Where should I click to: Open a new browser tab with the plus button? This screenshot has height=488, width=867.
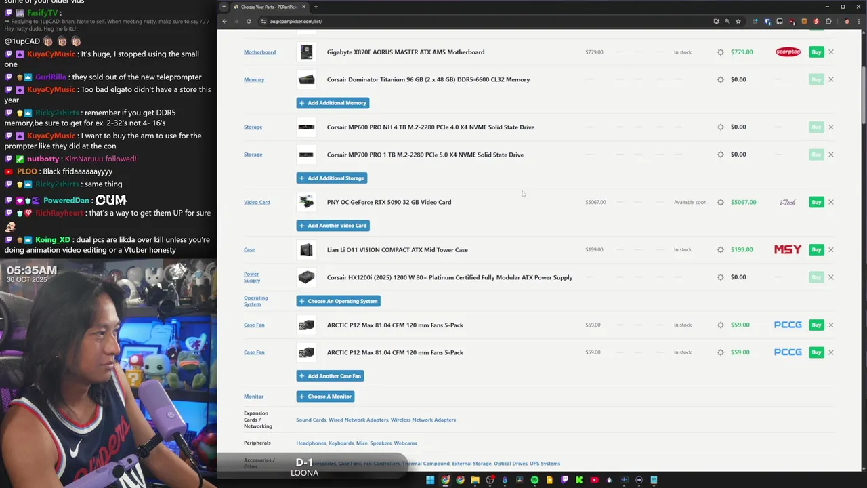pyautogui.click(x=316, y=7)
